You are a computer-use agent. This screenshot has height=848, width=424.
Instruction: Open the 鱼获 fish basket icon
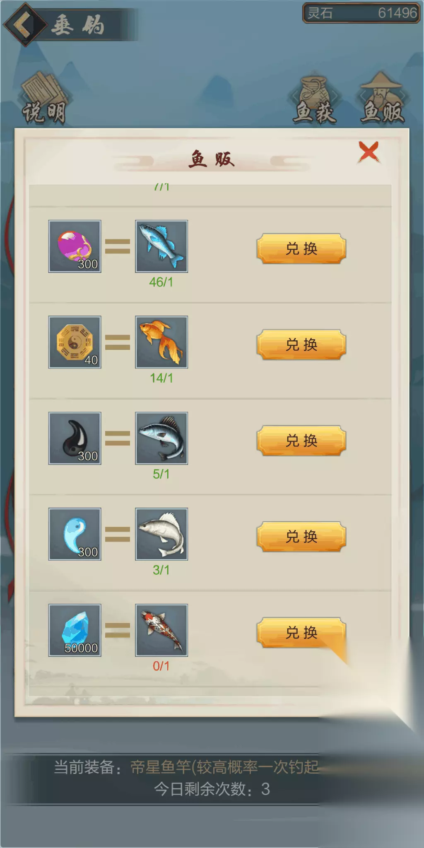(x=314, y=99)
